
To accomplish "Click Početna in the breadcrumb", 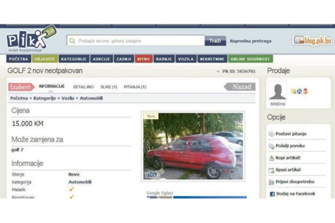I will (x=19, y=98).
